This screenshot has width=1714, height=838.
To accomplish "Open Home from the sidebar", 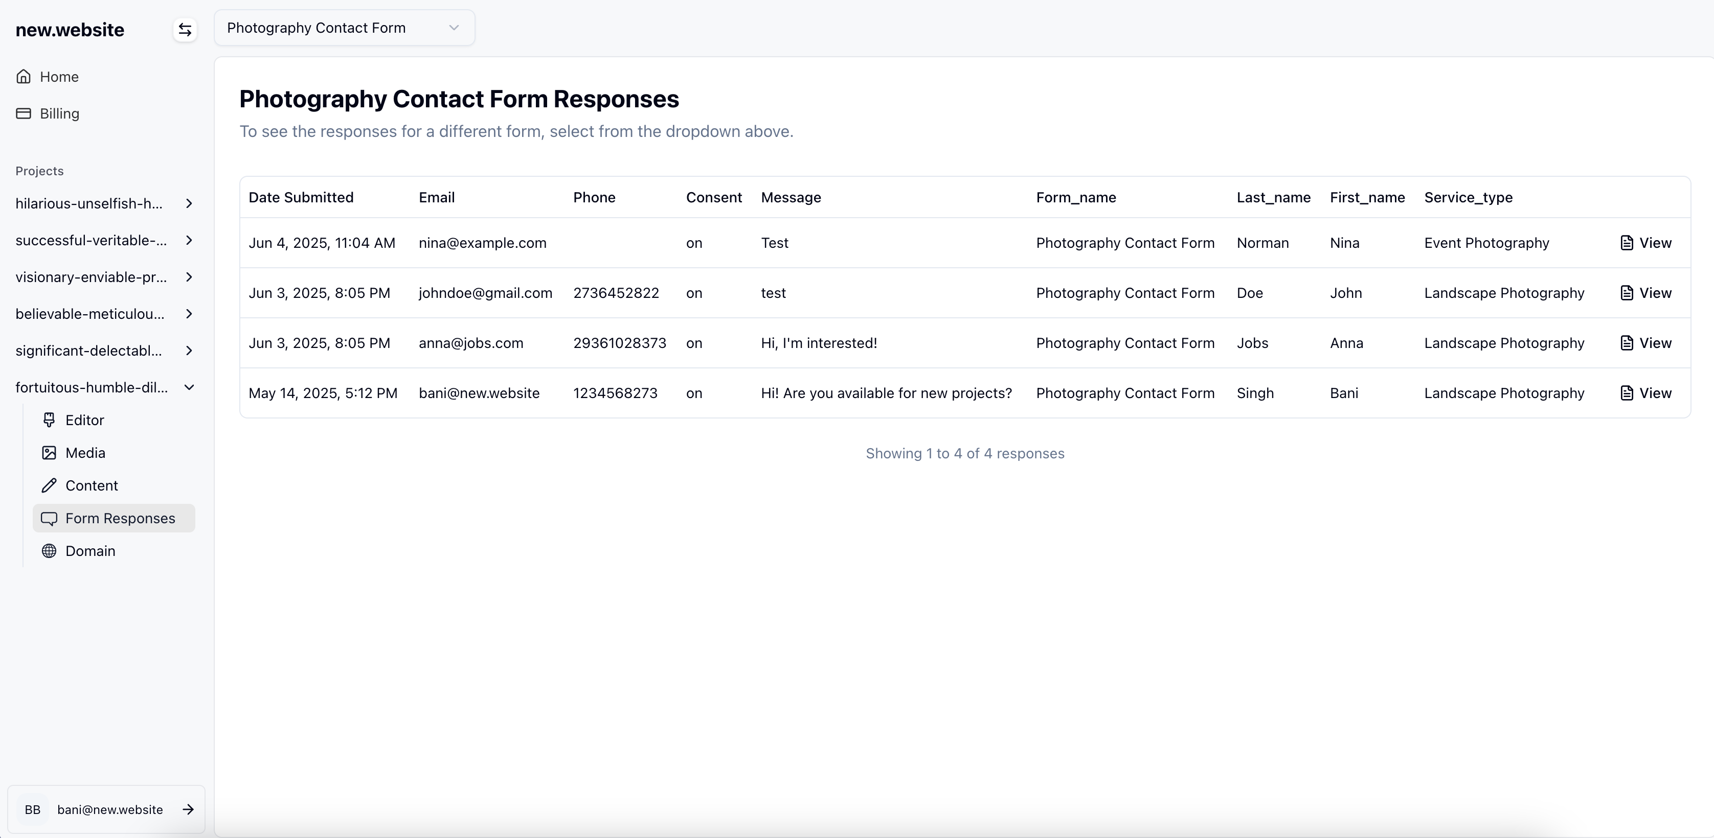I will pos(59,77).
